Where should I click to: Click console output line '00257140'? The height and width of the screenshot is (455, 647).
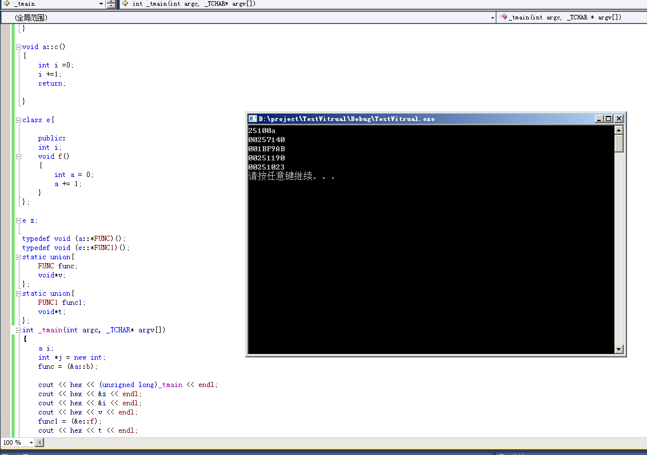pyautogui.click(x=266, y=140)
